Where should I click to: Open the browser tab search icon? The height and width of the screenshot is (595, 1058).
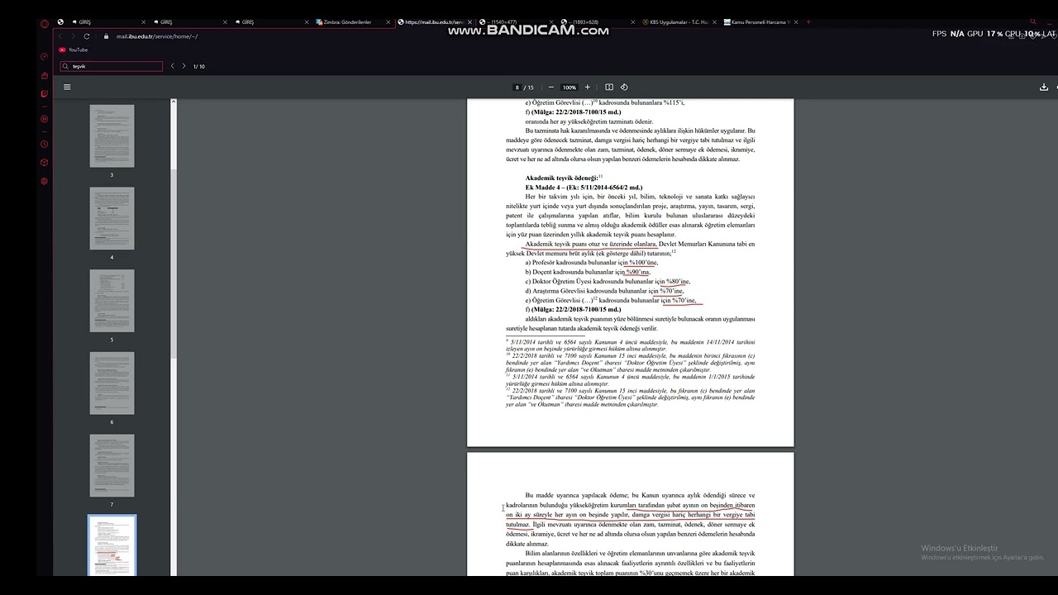point(1032,22)
